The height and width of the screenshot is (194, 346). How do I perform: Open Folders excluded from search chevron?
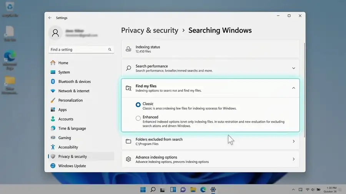click(x=293, y=141)
